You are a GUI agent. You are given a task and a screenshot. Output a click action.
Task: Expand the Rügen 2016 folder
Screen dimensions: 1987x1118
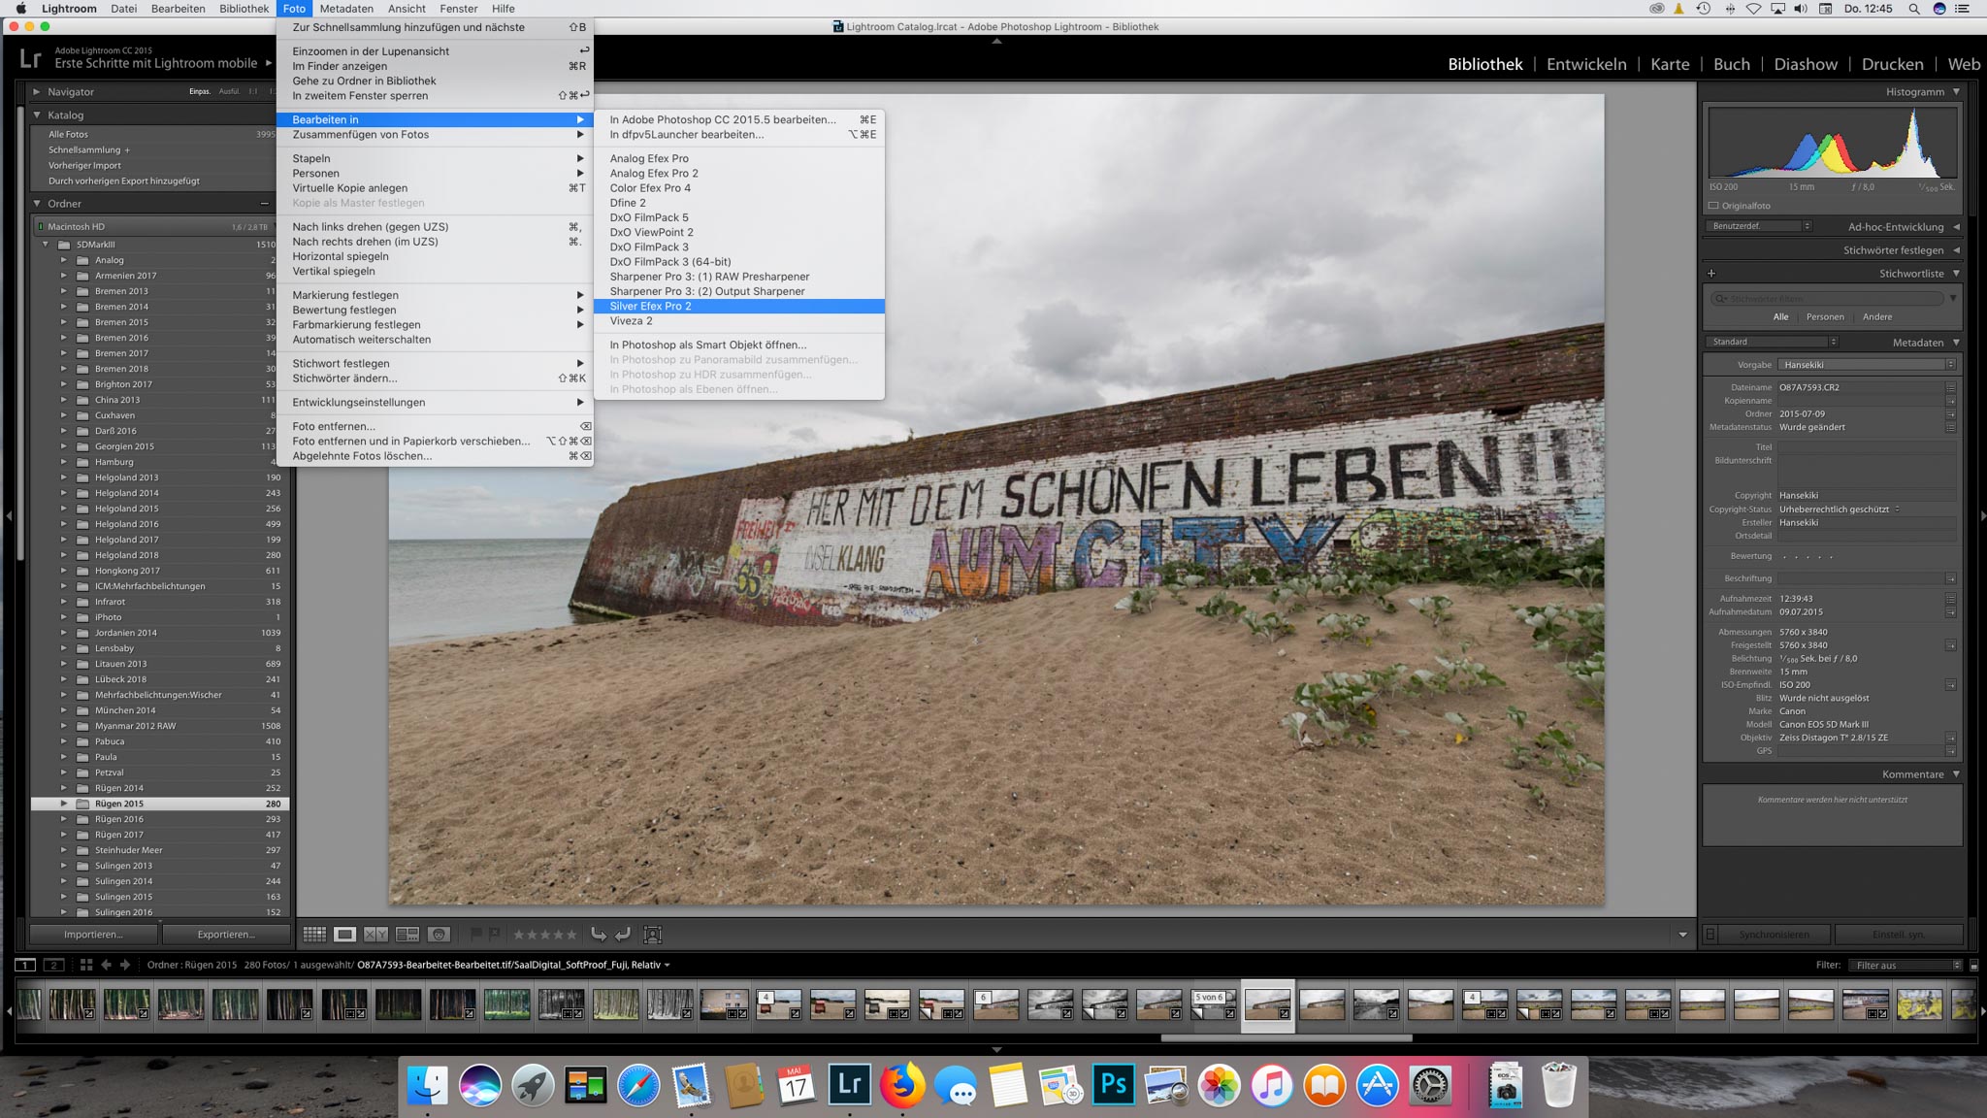pos(64,819)
